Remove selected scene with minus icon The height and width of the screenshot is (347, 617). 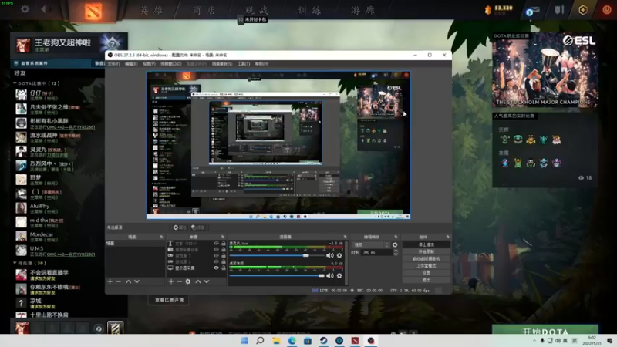tap(119, 281)
